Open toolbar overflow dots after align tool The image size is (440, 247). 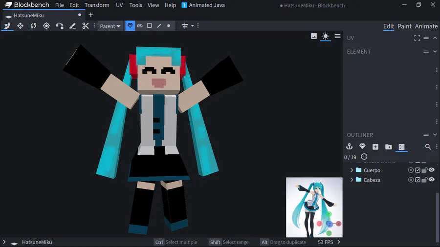(198, 26)
